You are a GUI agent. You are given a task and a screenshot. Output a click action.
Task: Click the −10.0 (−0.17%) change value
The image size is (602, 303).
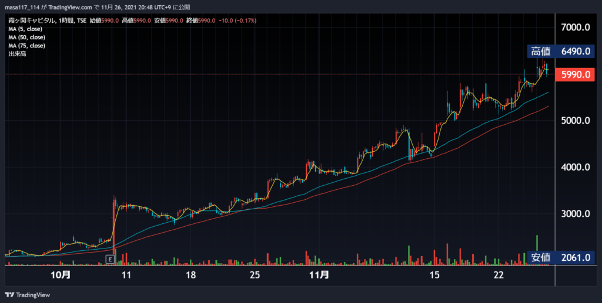pos(238,21)
